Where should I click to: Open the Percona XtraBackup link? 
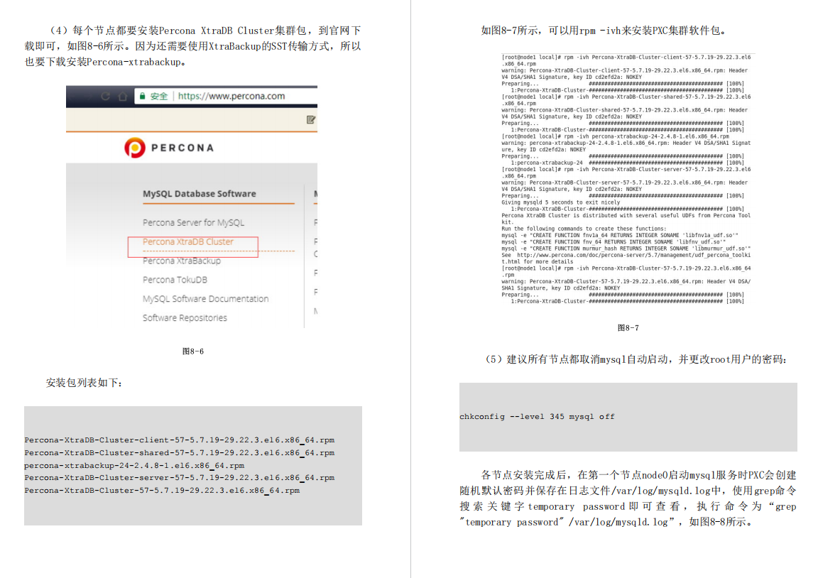coord(182,261)
